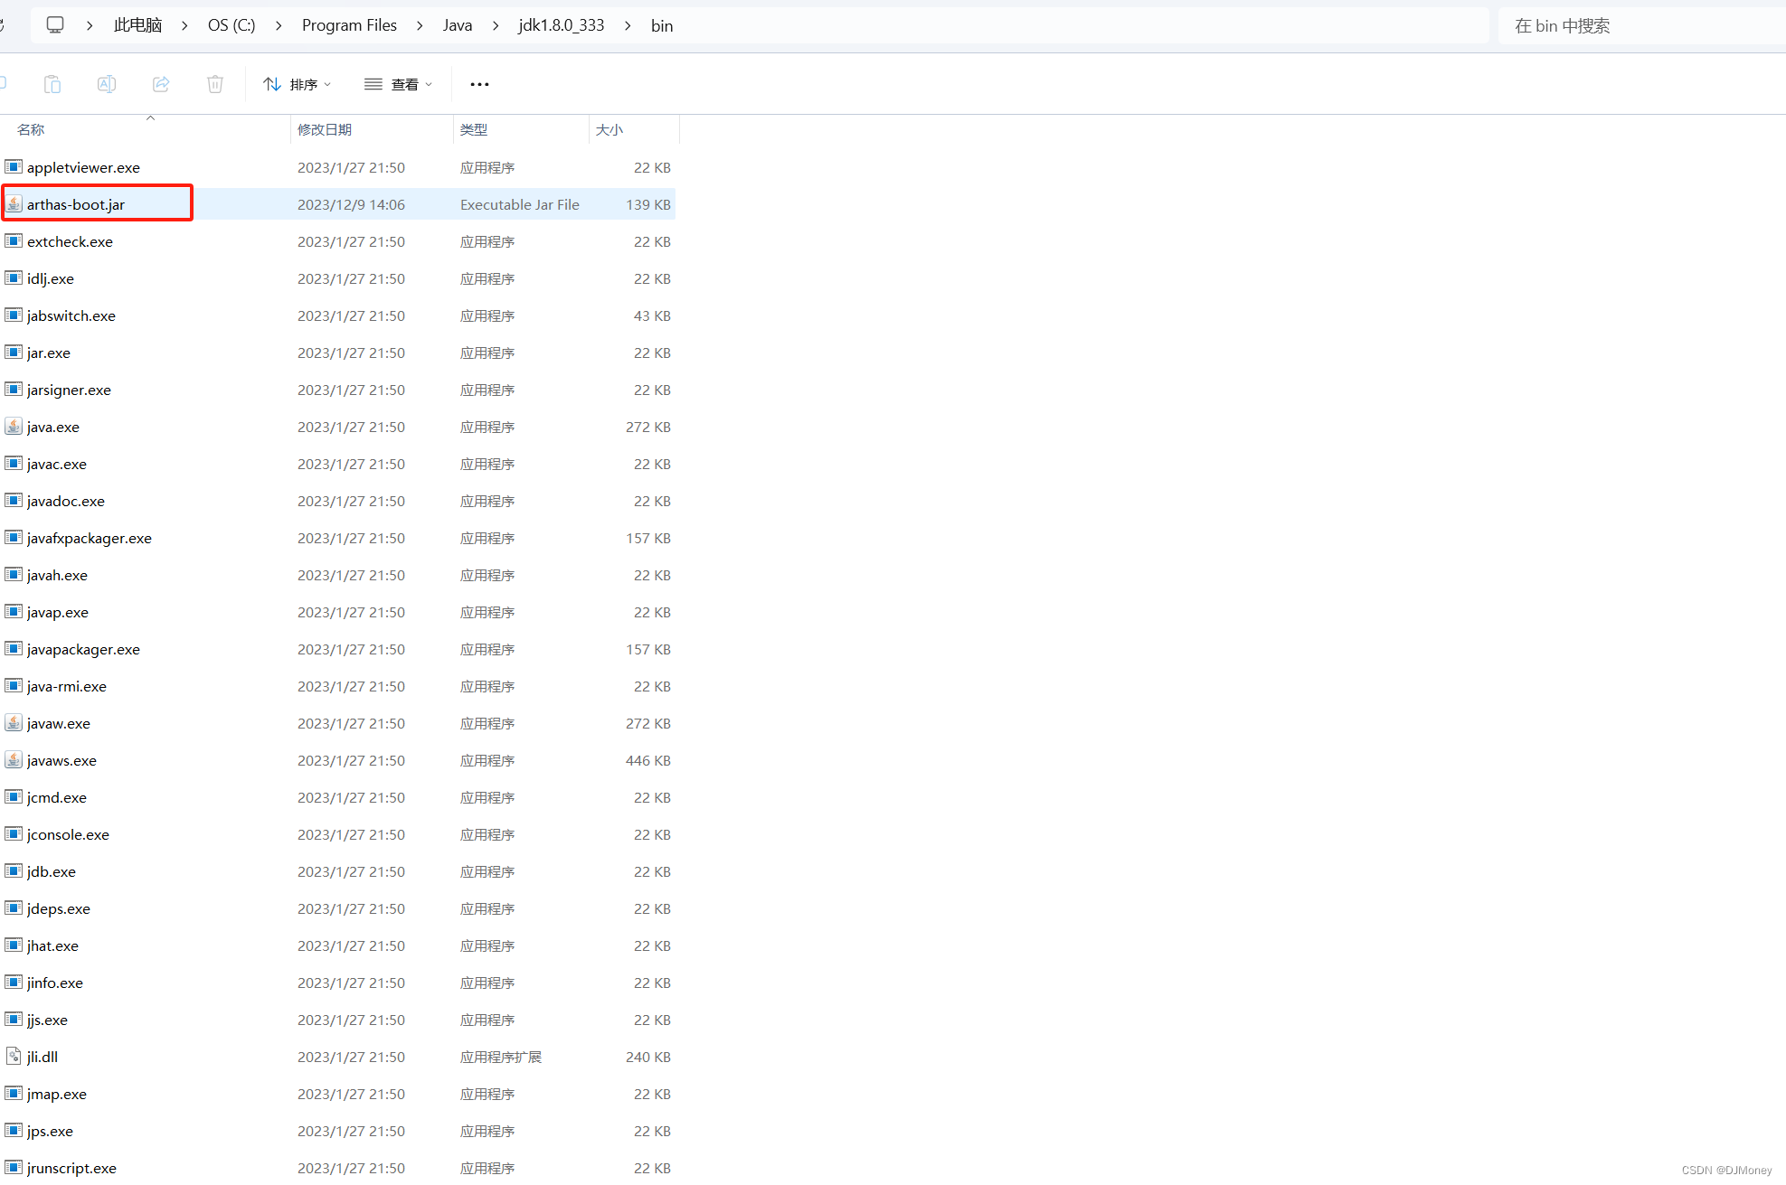Open the 查看 view dropdown

pos(399,84)
